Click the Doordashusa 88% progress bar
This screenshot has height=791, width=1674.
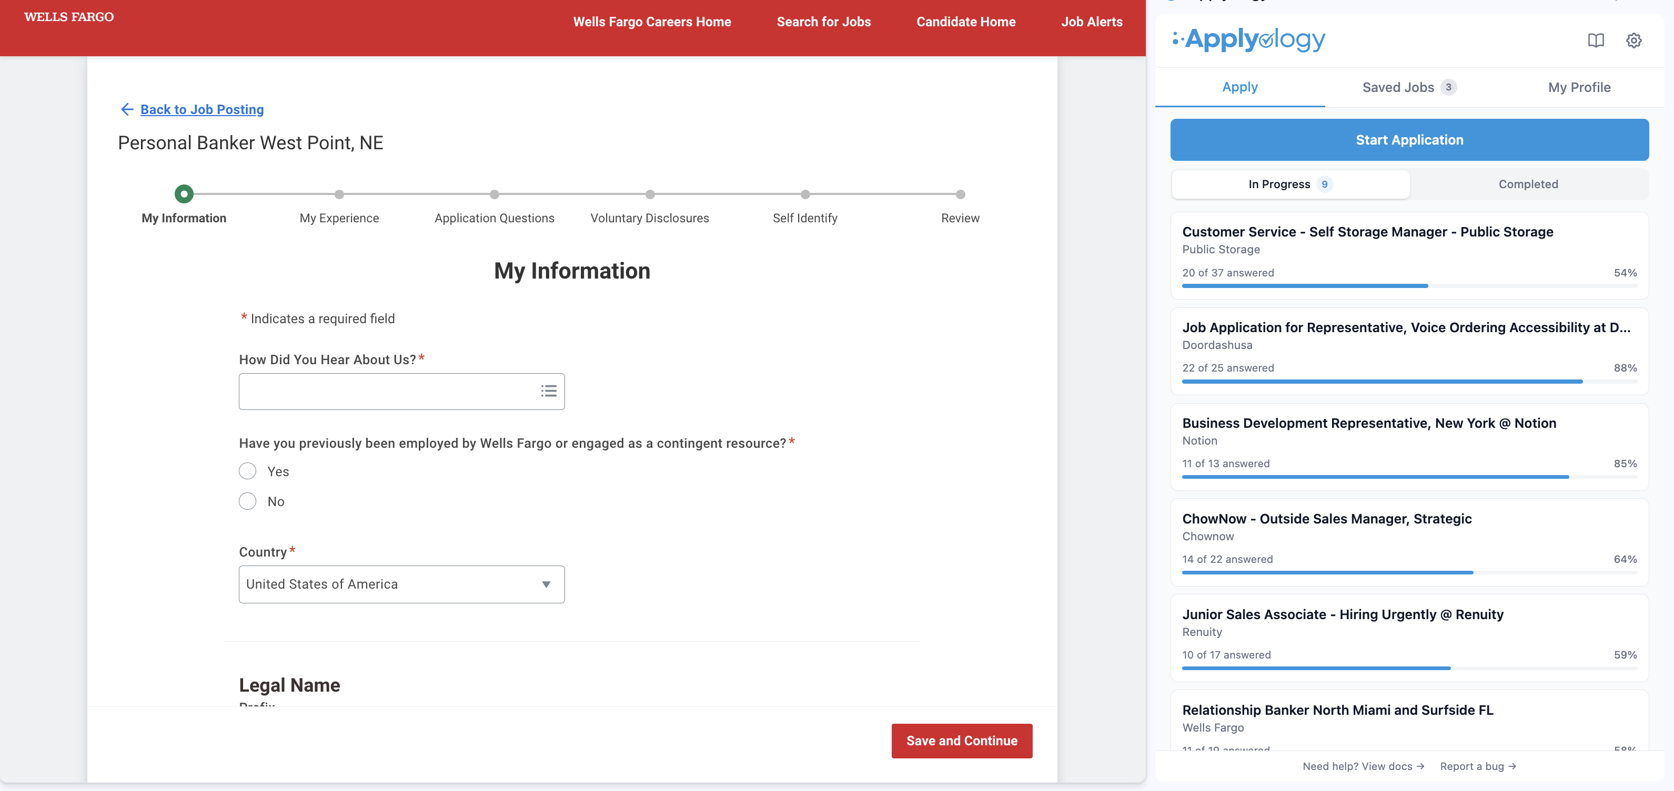[1409, 381]
